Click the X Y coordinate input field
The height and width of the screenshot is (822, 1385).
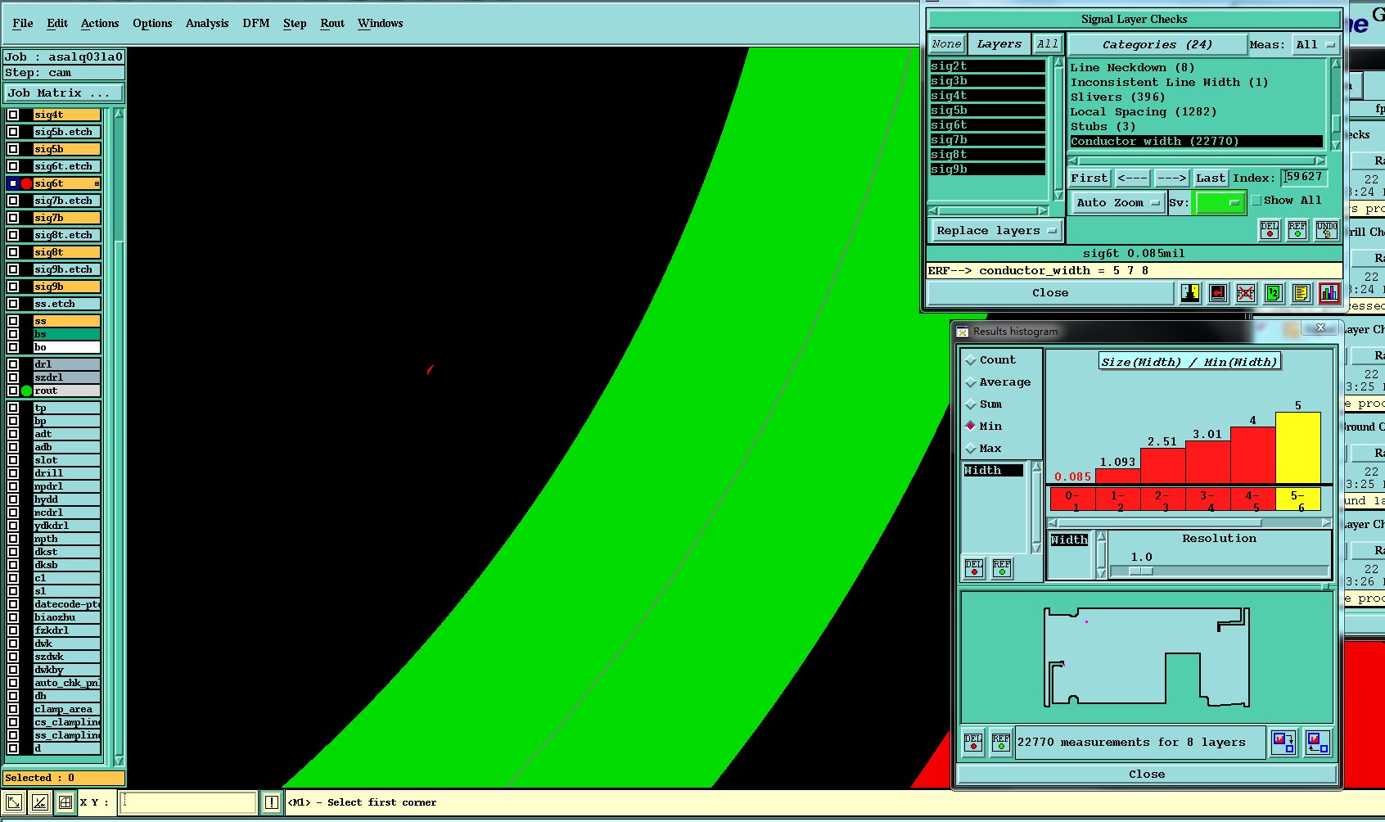click(x=188, y=802)
